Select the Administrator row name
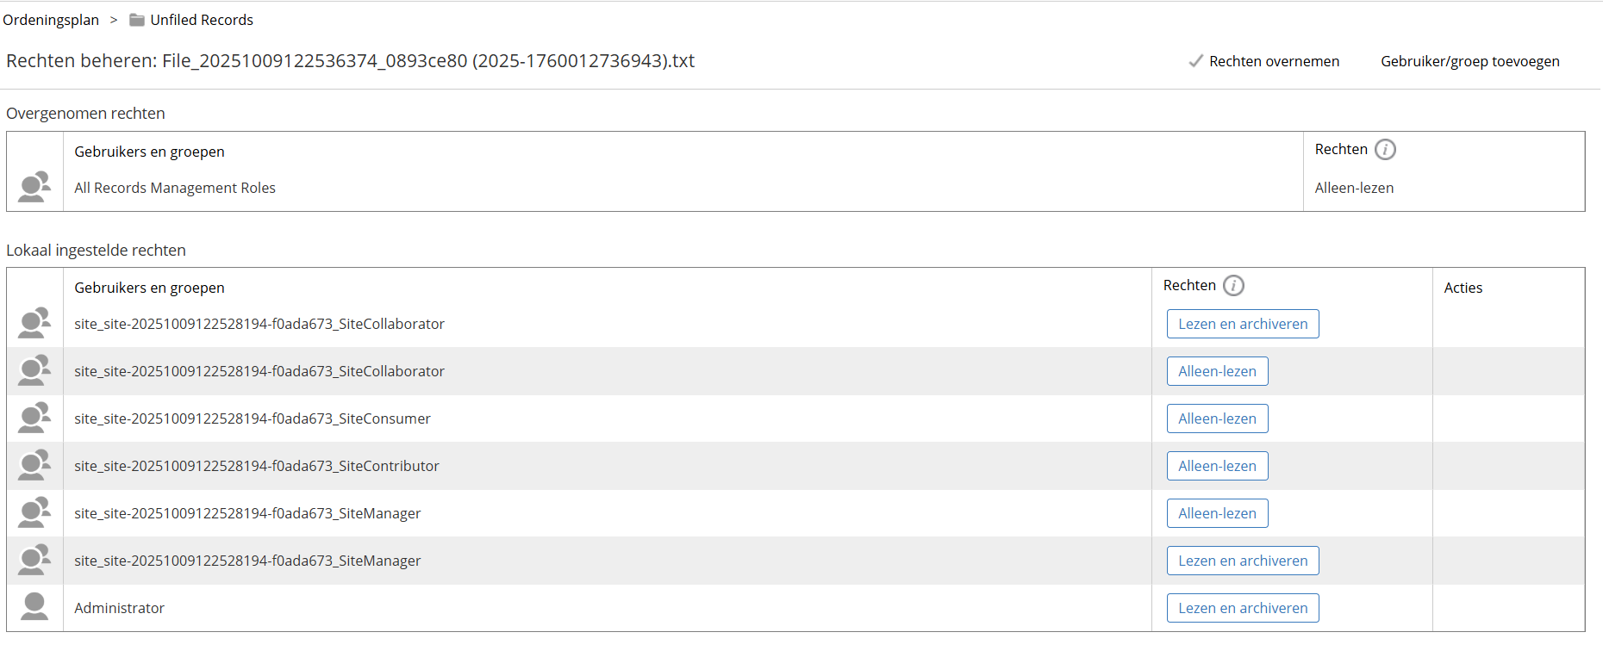The image size is (1603, 651). (x=119, y=608)
